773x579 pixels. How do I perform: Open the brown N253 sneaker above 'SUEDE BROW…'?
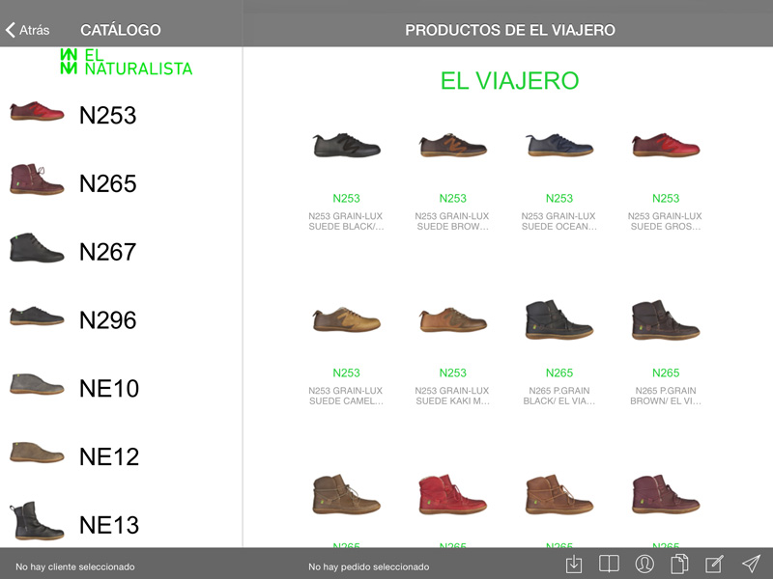453,146
